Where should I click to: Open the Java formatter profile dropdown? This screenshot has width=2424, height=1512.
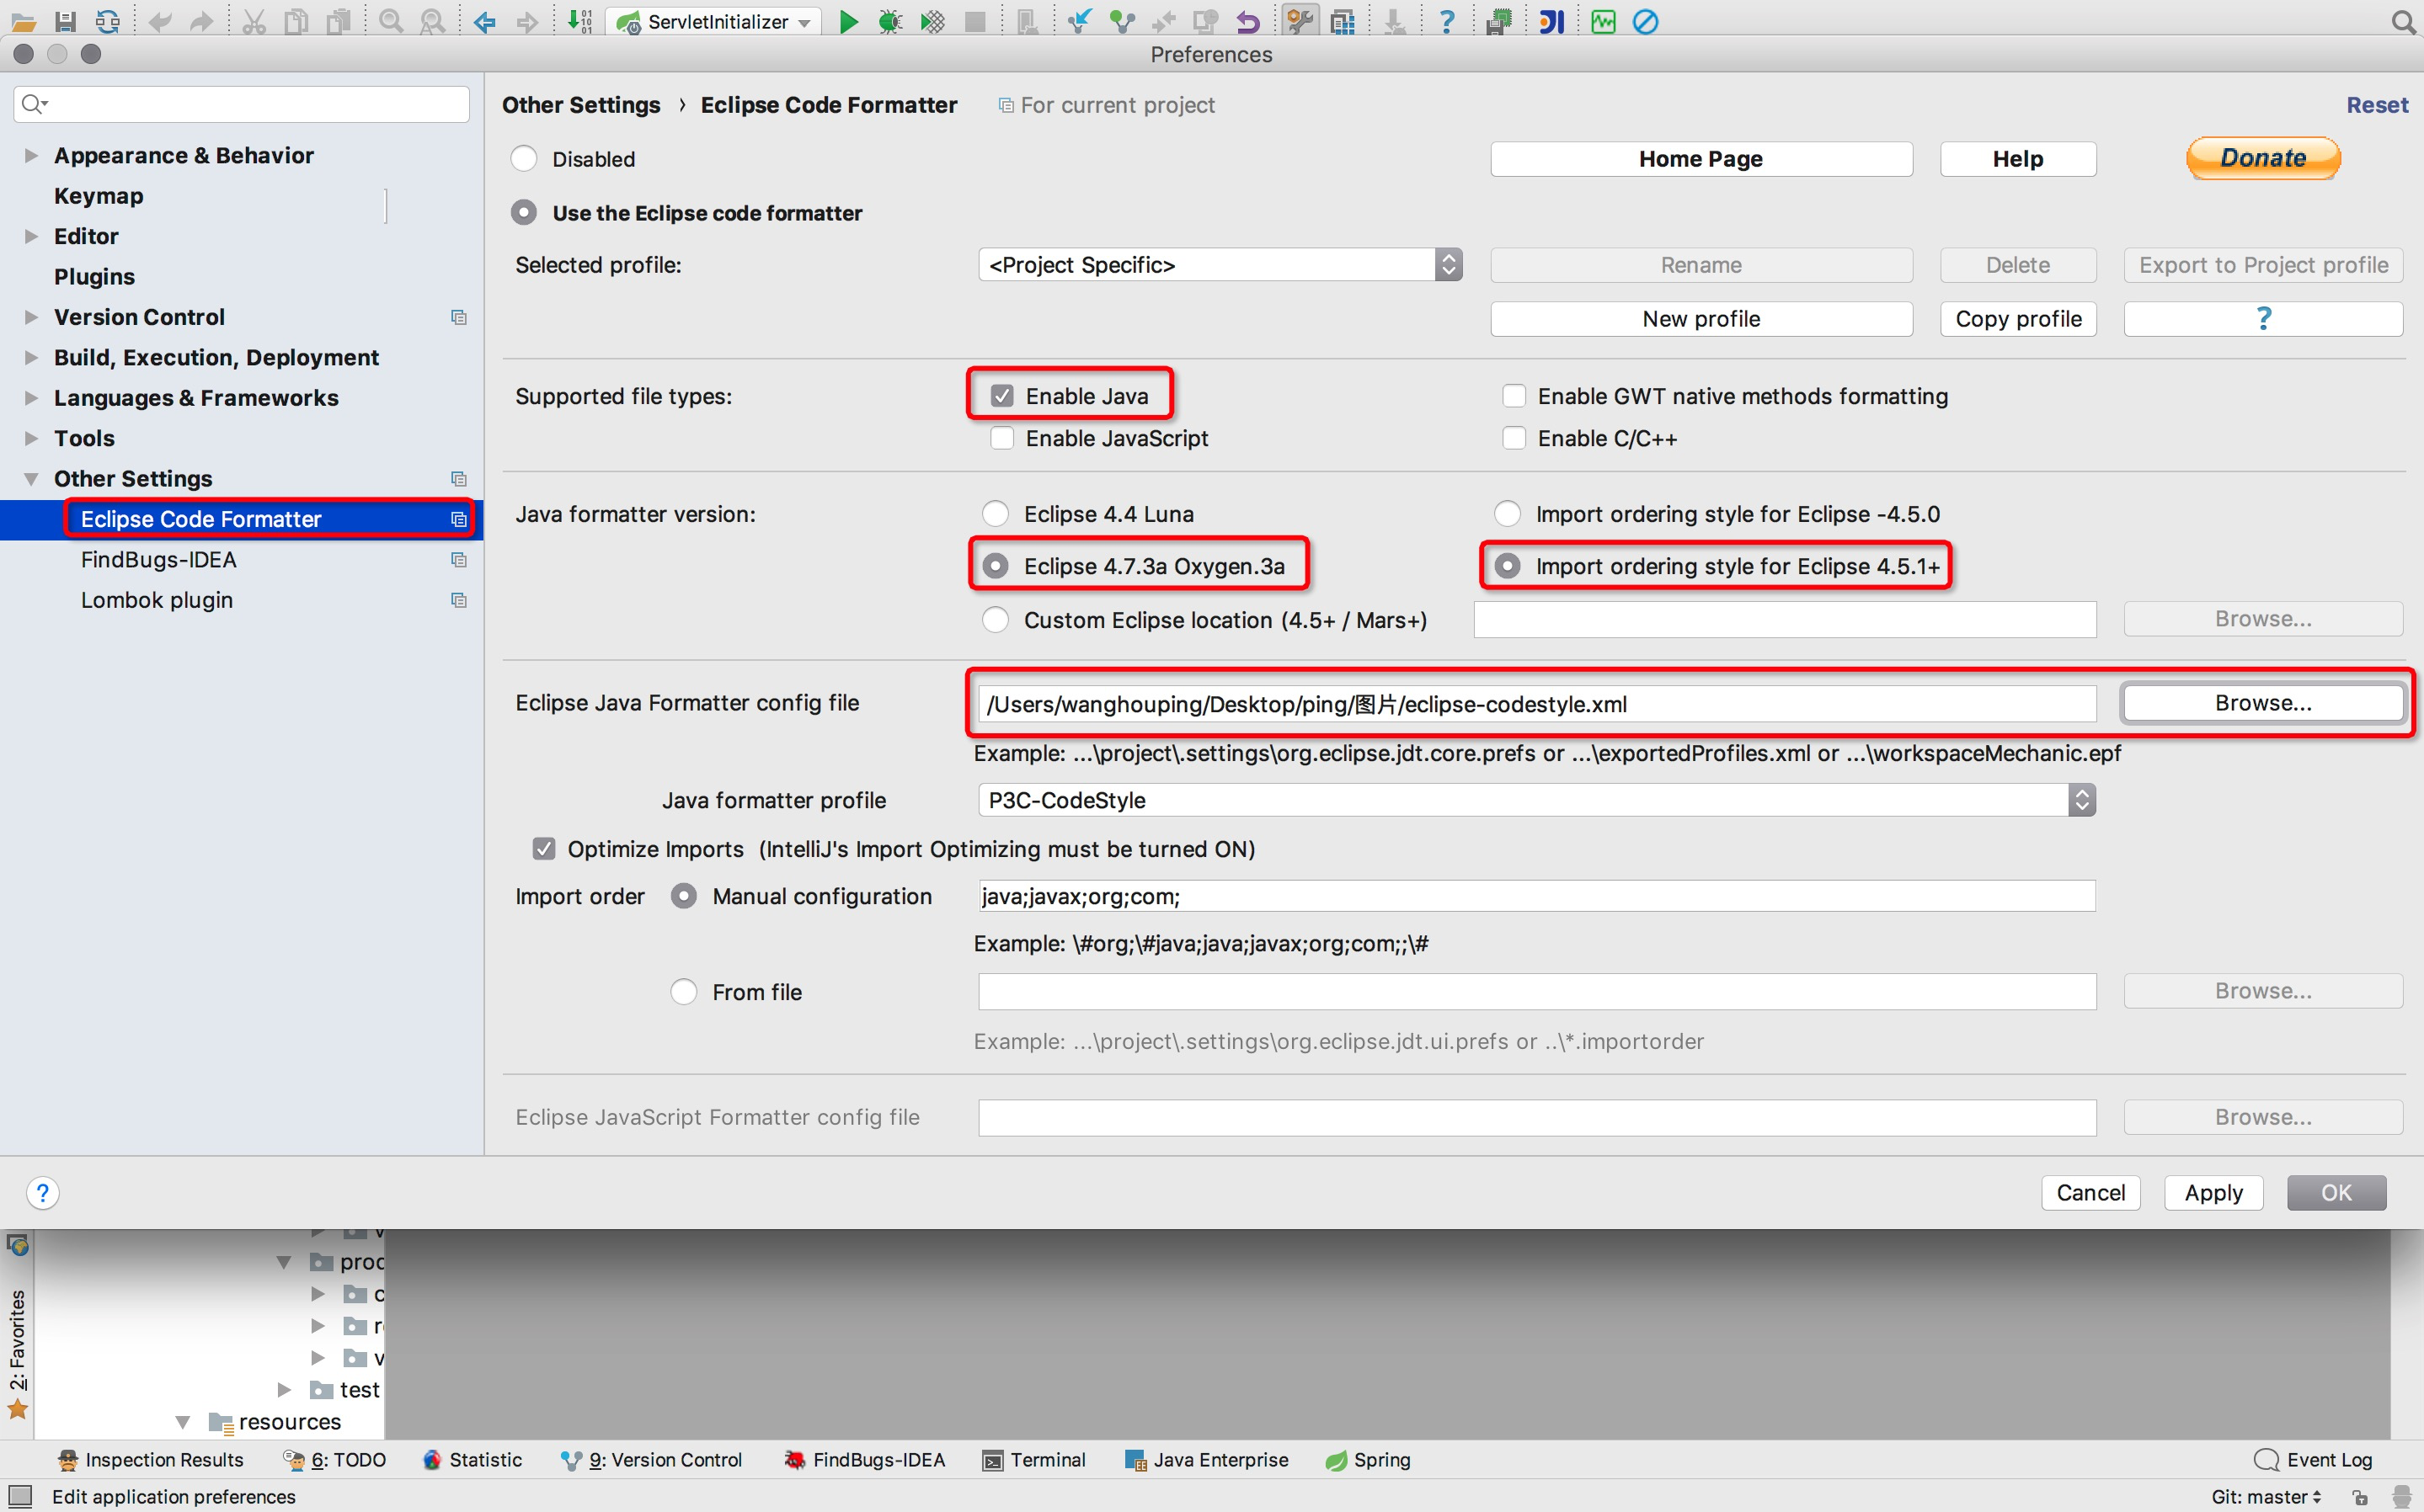(1535, 800)
